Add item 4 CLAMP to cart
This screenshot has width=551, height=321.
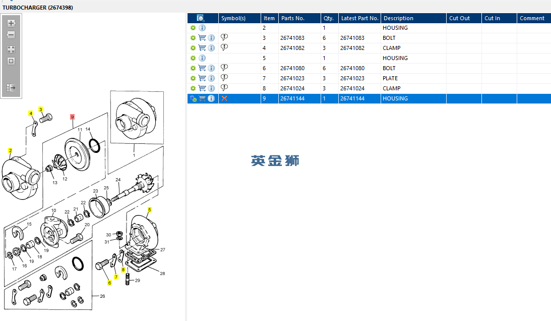tap(202, 48)
